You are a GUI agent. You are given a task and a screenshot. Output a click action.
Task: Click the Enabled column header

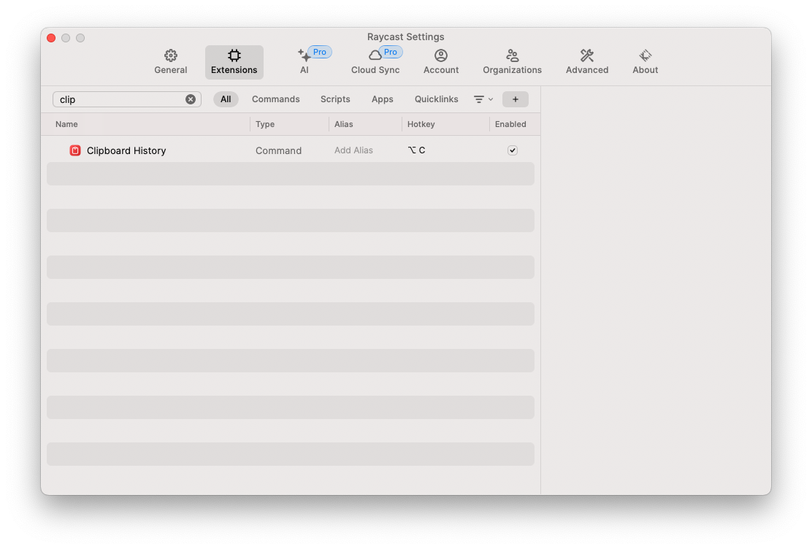(510, 124)
